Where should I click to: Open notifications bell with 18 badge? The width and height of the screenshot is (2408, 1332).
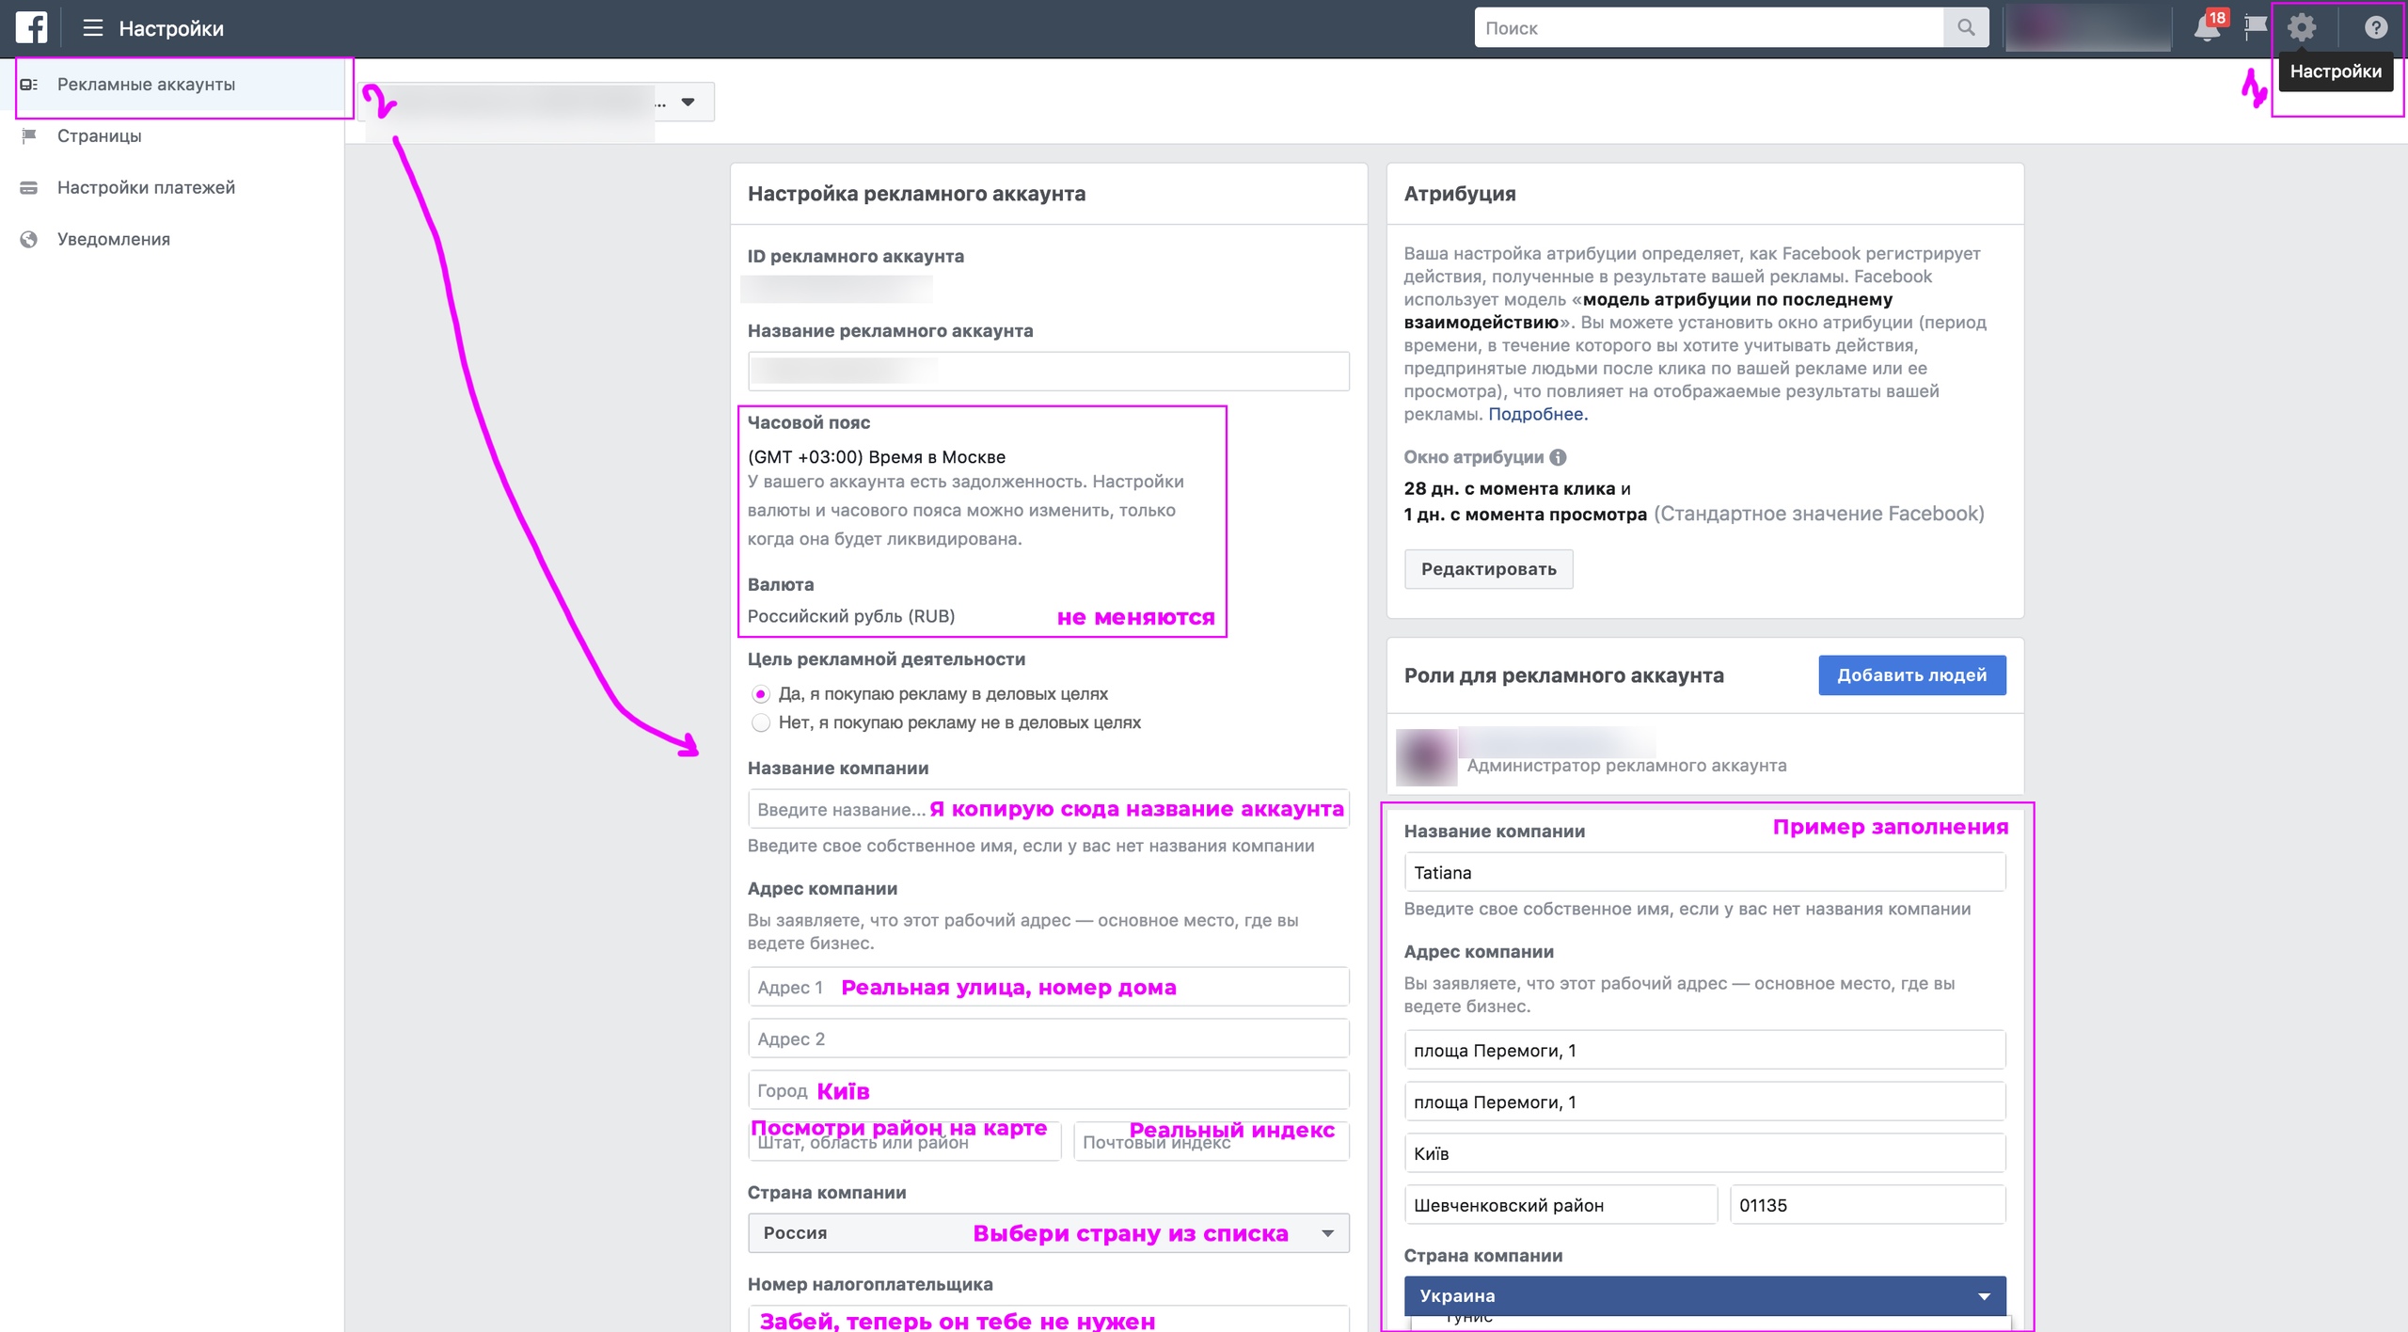pyautogui.click(x=2207, y=27)
